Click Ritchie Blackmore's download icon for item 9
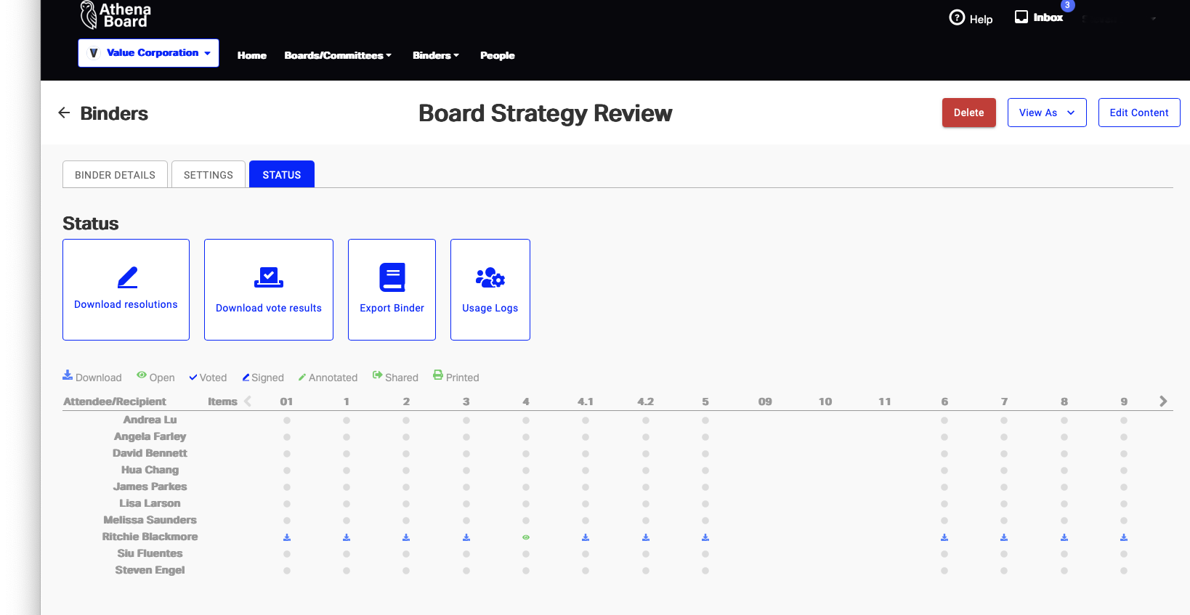1190x615 pixels. [1124, 537]
